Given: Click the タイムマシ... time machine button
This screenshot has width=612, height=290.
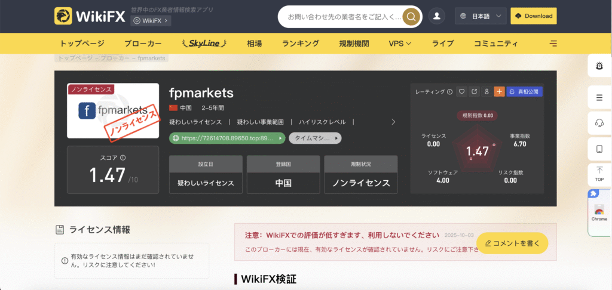Looking at the screenshot, I should click(x=315, y=138).
